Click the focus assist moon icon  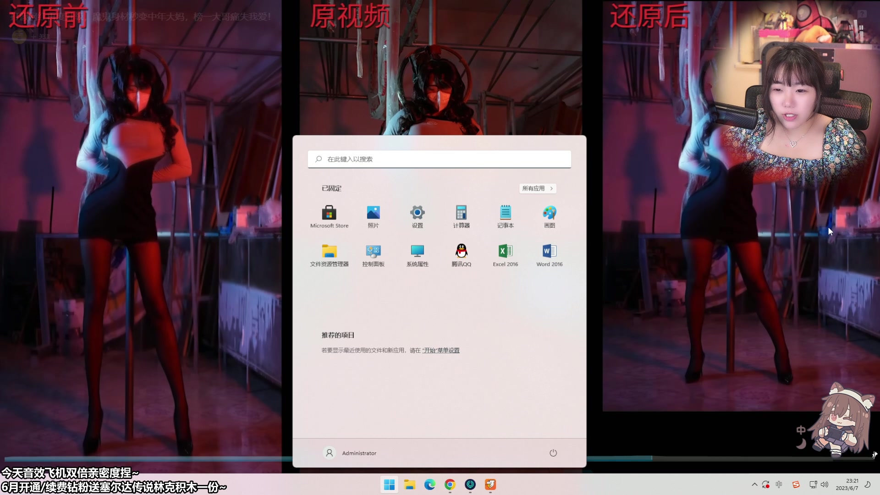[x=867, y=484]
